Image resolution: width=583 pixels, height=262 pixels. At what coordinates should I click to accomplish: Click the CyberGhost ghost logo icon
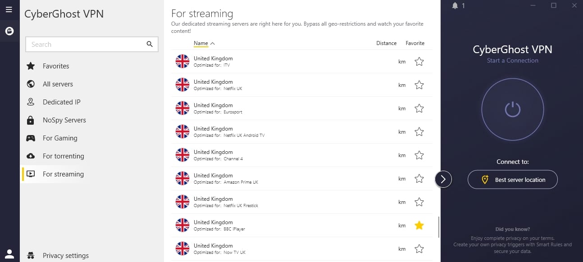tap(9, 32)
